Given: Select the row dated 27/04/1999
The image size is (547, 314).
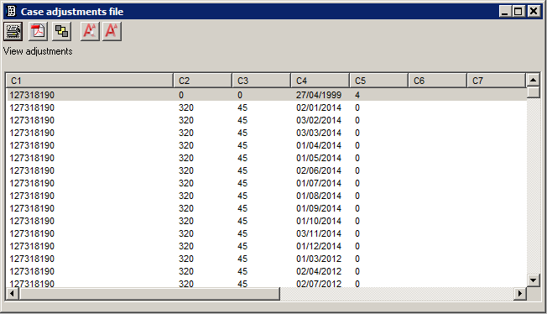Looking at the screenshot, I should pos(267,95).
